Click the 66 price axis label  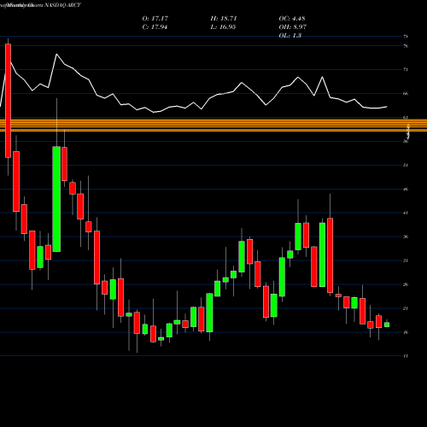tap(406, 93)
